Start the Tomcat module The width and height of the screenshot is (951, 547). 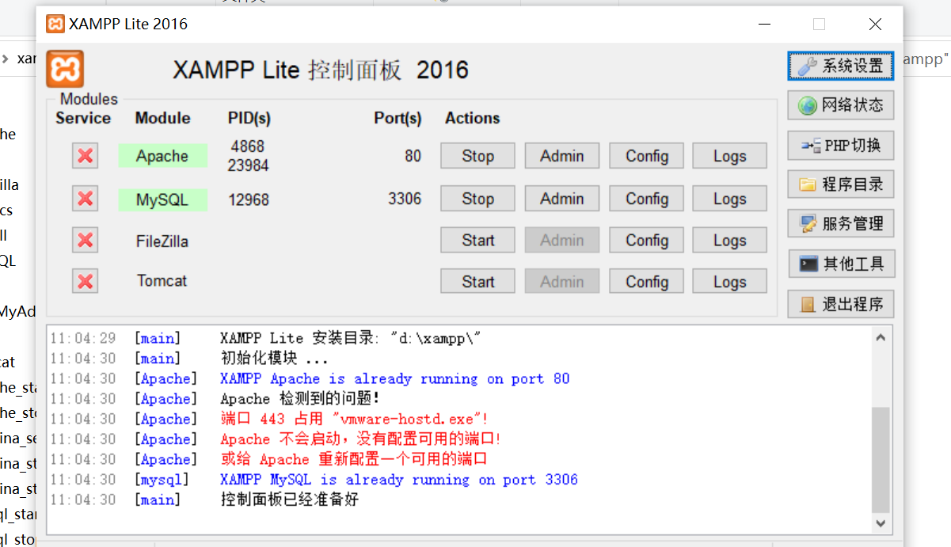tap(477, 281)
